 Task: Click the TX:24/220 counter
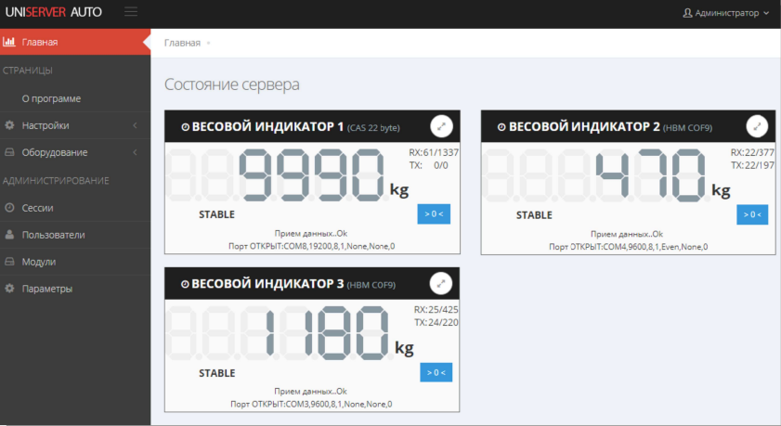[x=436, y=322]
